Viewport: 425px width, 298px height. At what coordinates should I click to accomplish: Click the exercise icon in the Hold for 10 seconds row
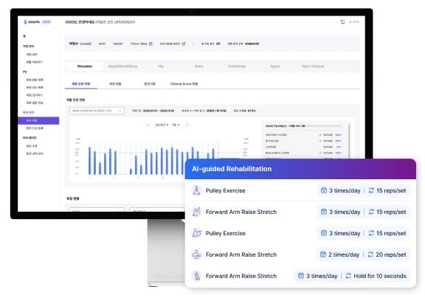click(196, 276)
